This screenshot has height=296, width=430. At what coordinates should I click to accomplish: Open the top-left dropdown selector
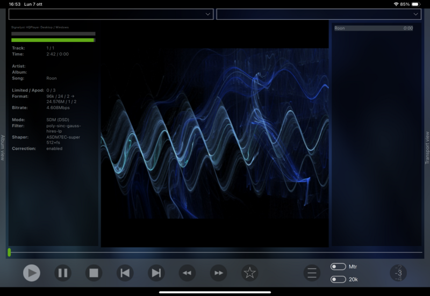pos(111,15)
